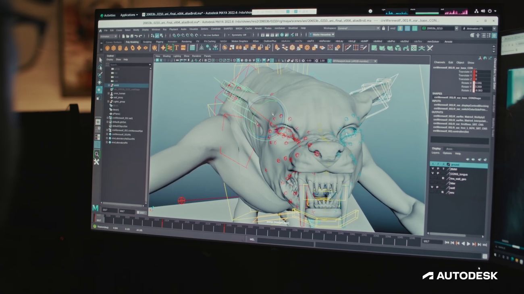Screen dimensions: 524x294
Task: Toggle visibility V of CONS_tongue layer
Action: pyautogui.click(x=433, y=173)
